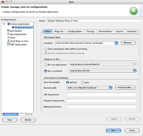Open the Common tab
This screenshot has width=143, height=136.
tap(132, 31)
